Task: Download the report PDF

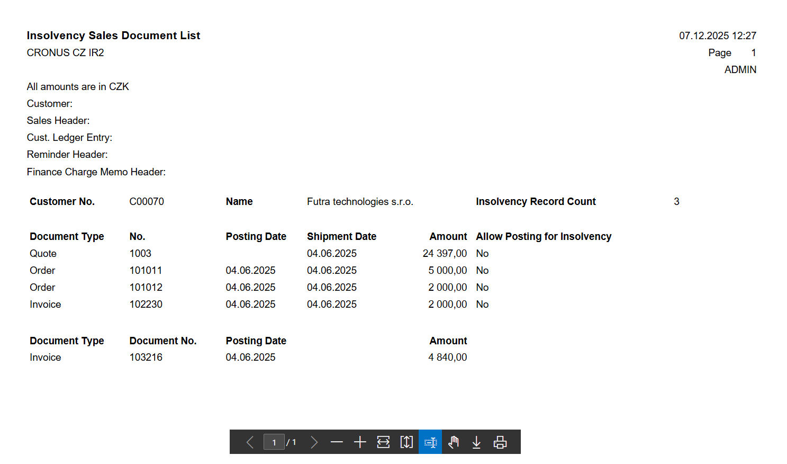Action: [x=476, y=442]
